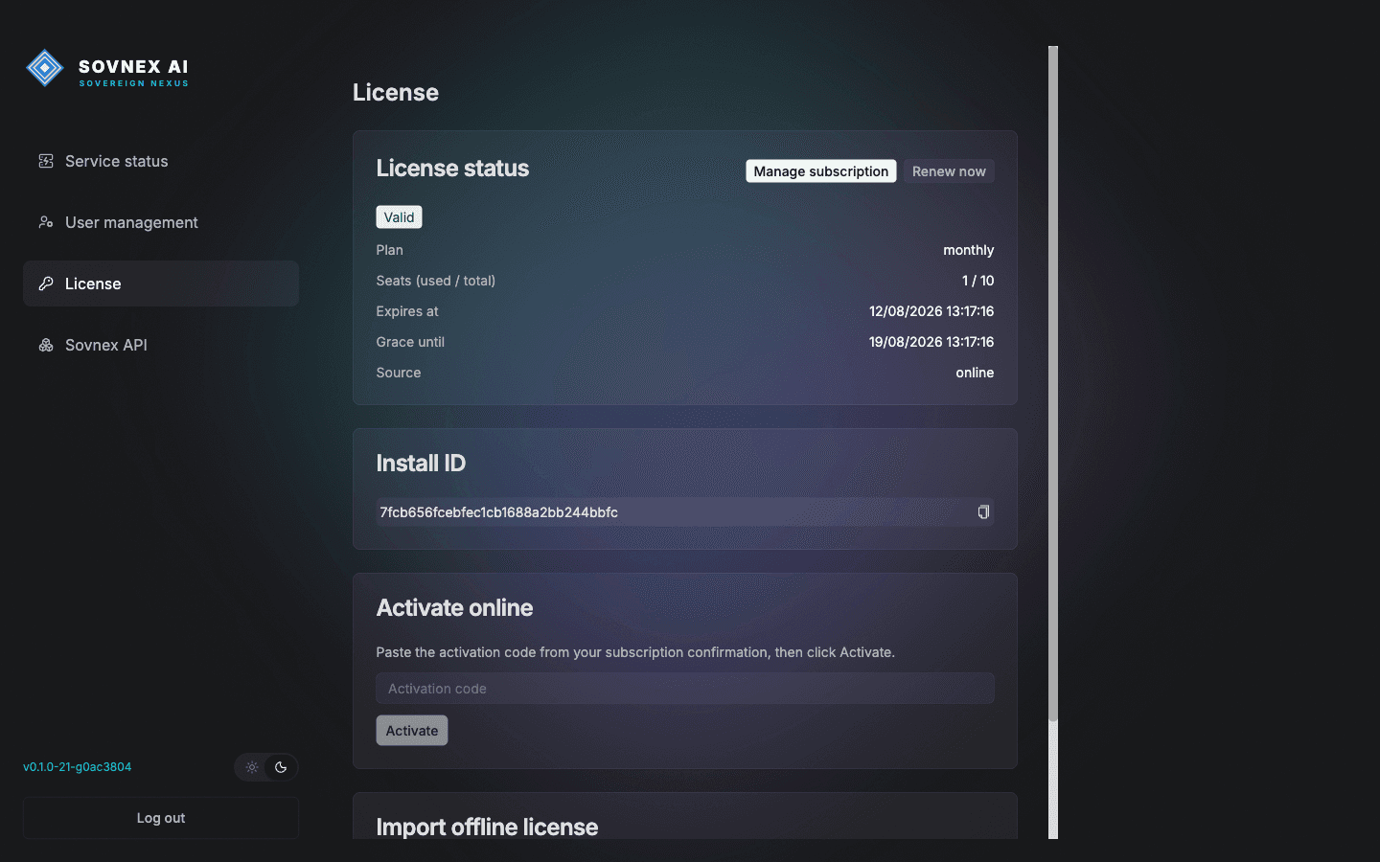
Task: Click the 'License status' heading
Action: click(452, 169)
